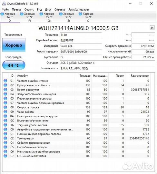Open the Диск menu

pos(48,10)
